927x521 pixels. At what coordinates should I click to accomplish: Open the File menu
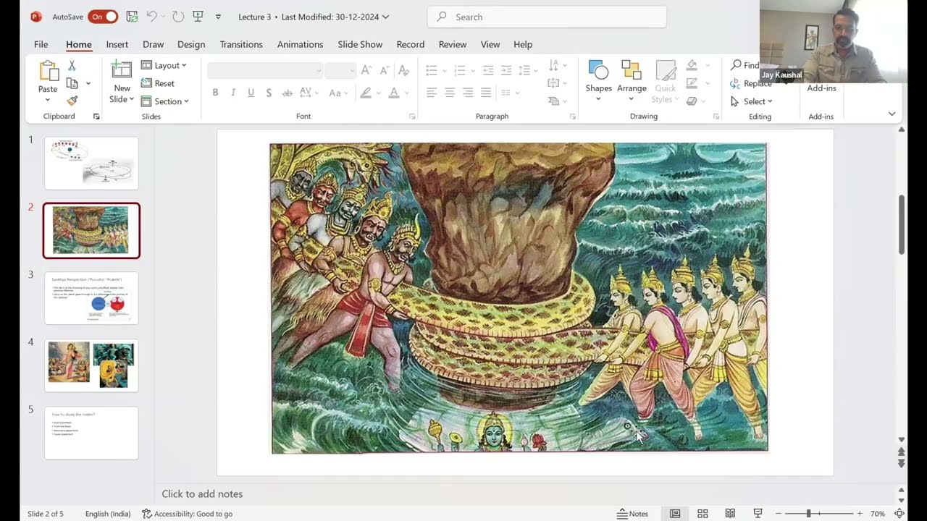click(41, 44)
